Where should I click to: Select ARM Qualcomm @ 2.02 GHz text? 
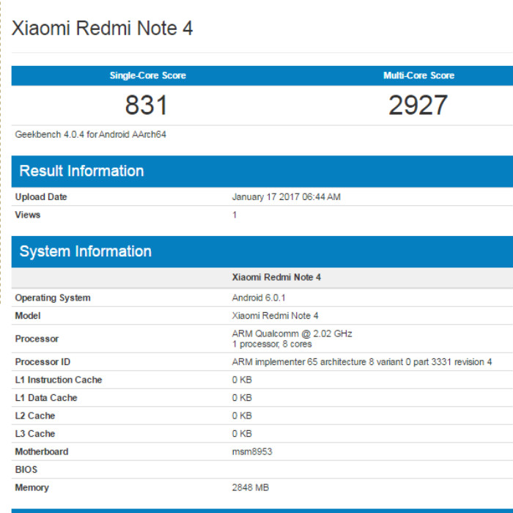tap(292, 333)
